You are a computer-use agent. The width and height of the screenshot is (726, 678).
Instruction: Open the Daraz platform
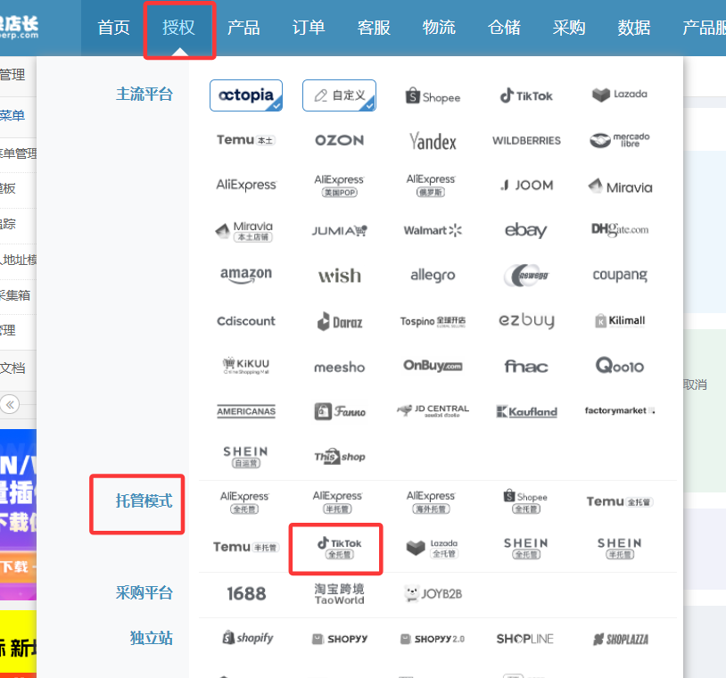340,321
